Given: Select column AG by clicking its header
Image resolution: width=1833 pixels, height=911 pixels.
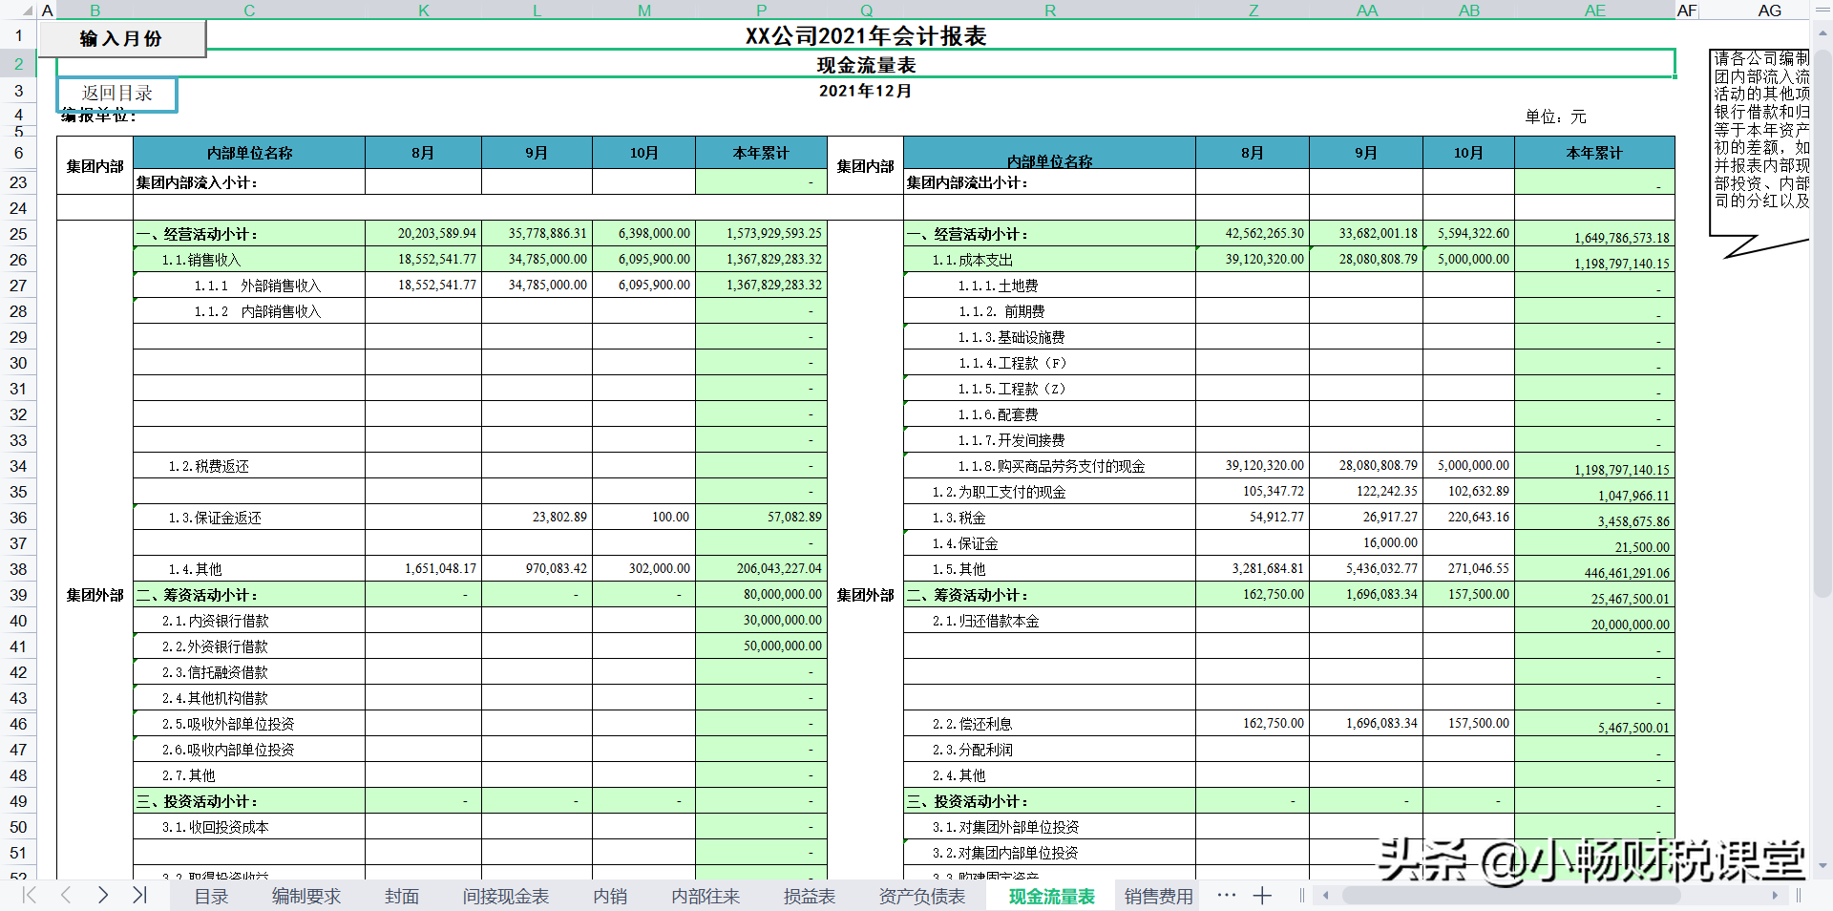Looking at the screenshot, I should click(1770, 11).
